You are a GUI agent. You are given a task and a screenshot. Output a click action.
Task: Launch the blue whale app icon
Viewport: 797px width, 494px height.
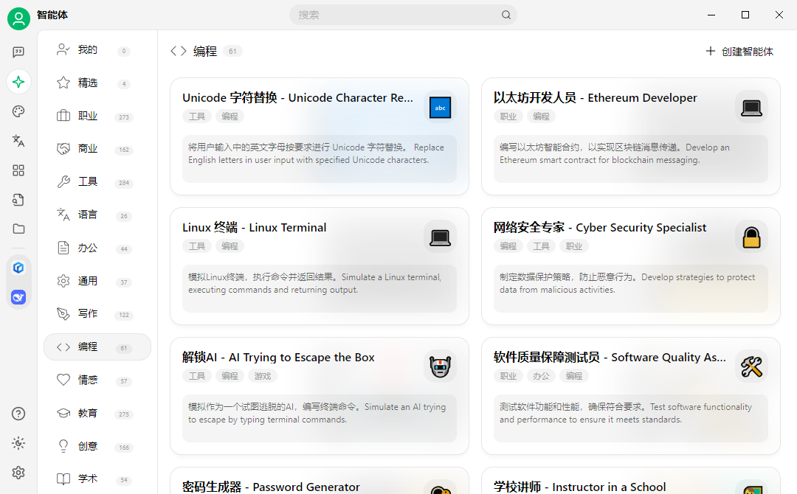pyautogui.click(x=18, y=297)
